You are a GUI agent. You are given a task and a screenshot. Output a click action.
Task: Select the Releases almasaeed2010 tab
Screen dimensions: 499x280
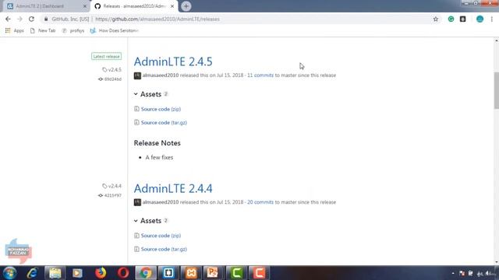133,6
